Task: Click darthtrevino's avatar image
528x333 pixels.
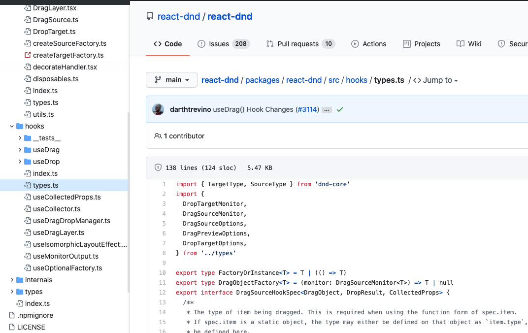Action: (x=158, y=109)
